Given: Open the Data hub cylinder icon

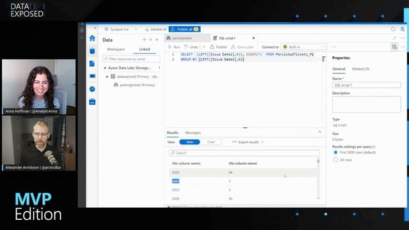Looking at the screenshot, I should (x=92, y=51).
